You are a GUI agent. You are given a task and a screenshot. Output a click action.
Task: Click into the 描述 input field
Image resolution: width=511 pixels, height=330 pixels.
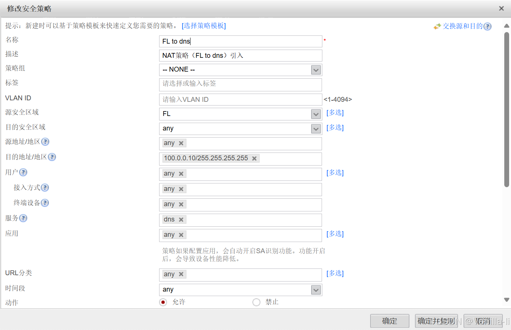(x=241, y=56)
